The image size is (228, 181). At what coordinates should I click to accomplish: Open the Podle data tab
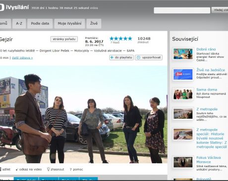(x=40, y=24)
